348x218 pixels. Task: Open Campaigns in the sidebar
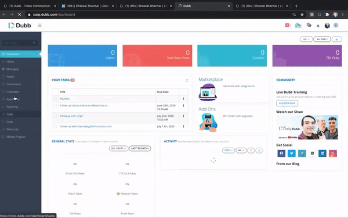coord(20,92)
